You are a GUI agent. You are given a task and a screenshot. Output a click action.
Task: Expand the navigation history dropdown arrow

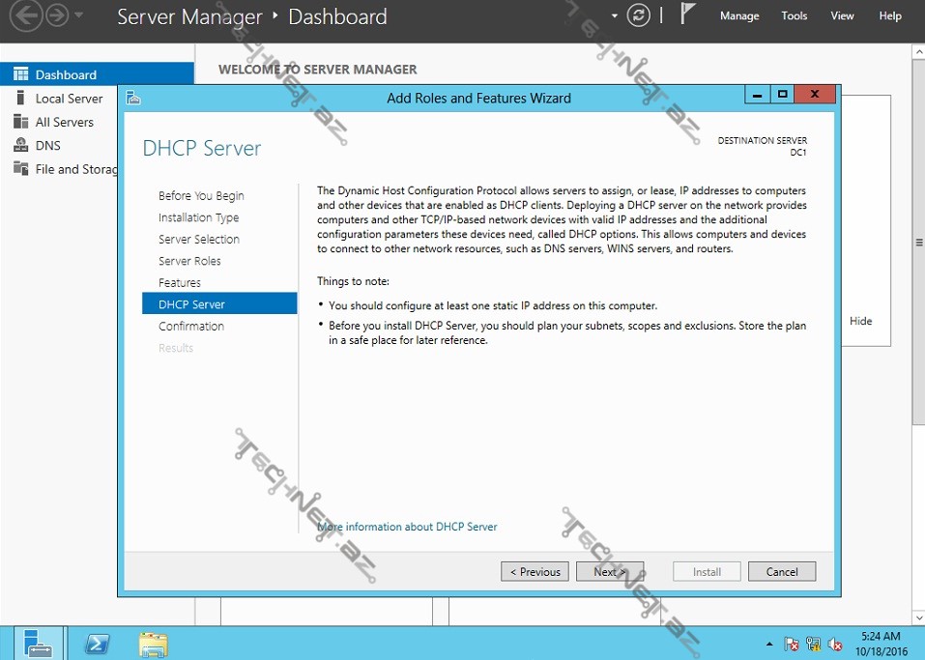(x=79, y=16)
